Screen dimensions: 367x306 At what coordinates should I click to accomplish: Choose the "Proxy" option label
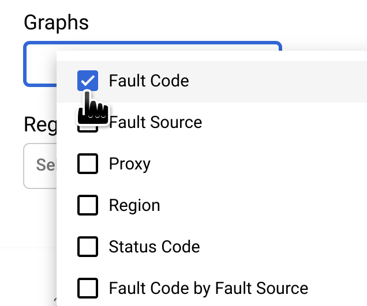click(130, 164)
